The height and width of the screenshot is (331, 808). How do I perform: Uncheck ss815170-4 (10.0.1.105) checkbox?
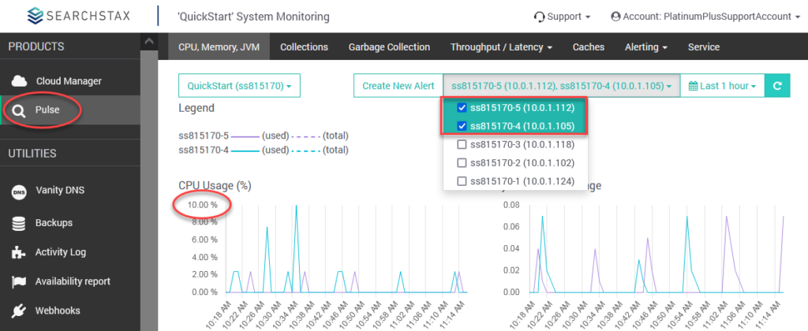[462, 125]
